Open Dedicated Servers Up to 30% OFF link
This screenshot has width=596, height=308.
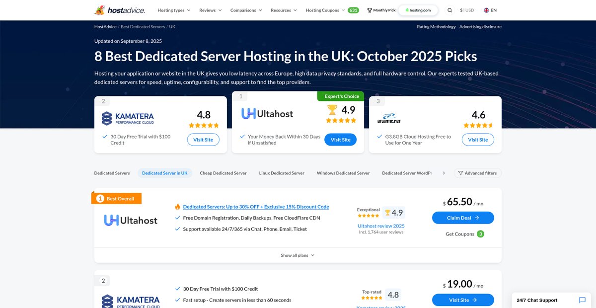[256, 207]
